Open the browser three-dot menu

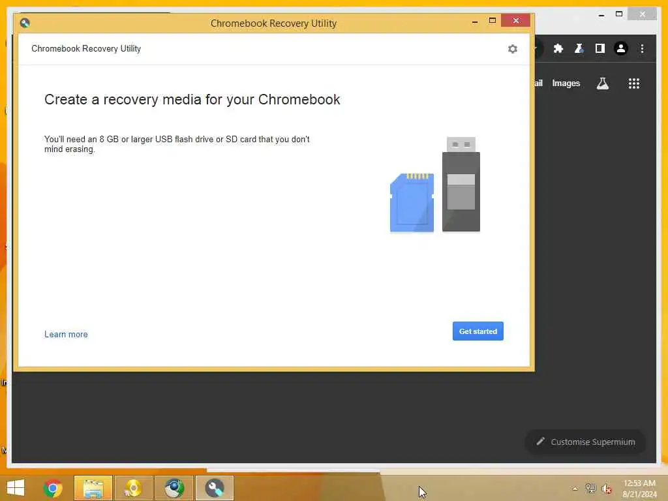(642, 48)
